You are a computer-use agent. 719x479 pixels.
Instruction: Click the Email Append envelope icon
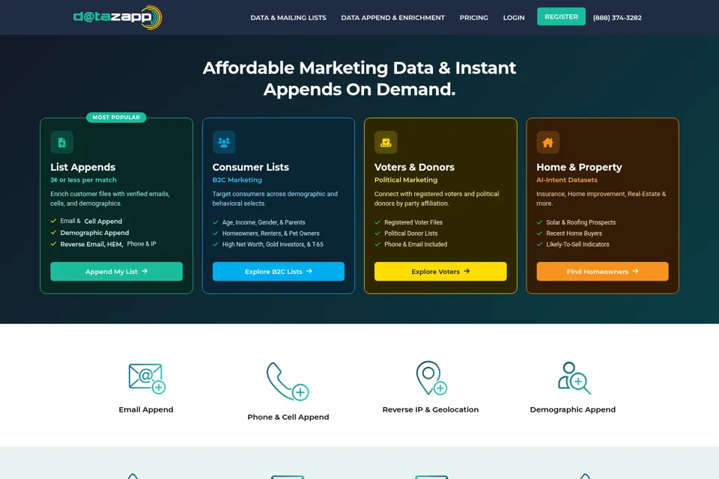(x=147, y=379)
